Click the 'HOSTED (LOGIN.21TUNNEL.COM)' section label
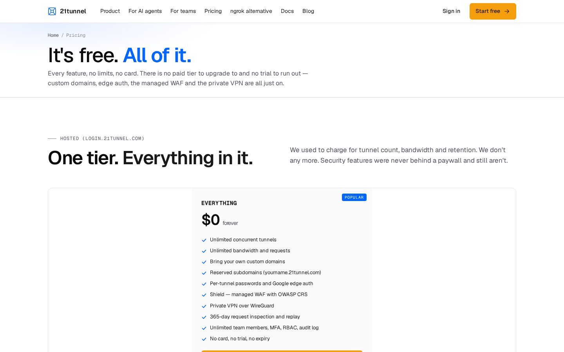The image size is (564, 352). (102, 138)
